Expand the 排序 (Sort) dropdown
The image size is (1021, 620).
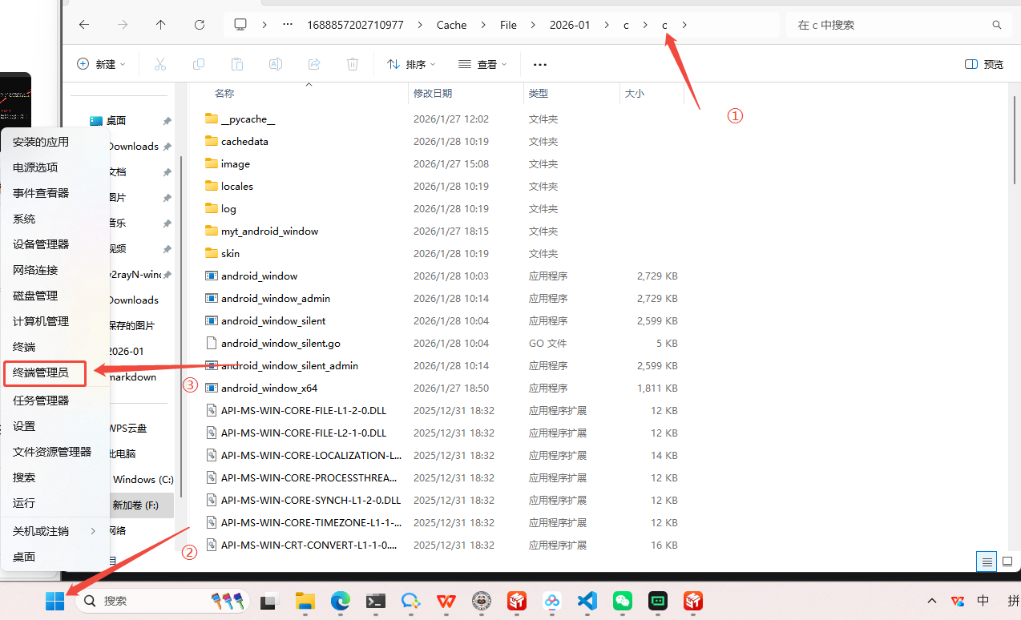(411, 64)
